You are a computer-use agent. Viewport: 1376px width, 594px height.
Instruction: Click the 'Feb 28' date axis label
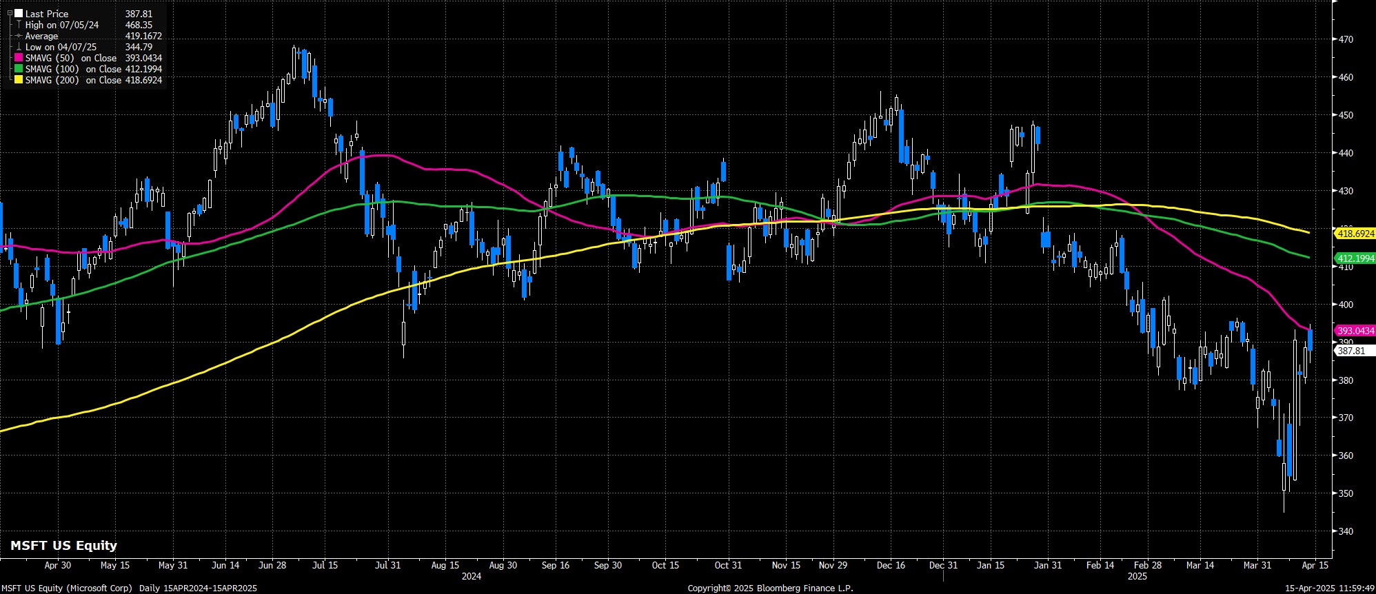pos(1149,565)
